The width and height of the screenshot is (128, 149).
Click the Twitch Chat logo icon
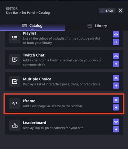point(15,60)
